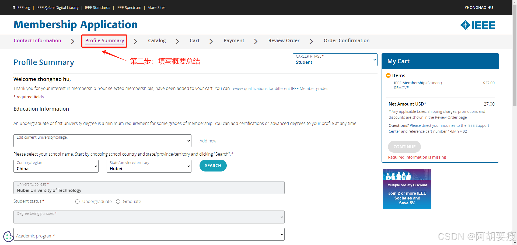Viewport: 517px width, 245px height.
Task: Click the IEEE.org home icon
Action: [14, 7]
